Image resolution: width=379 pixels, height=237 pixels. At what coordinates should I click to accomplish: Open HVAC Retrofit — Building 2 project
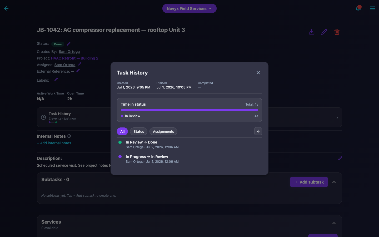pos(75,58)
